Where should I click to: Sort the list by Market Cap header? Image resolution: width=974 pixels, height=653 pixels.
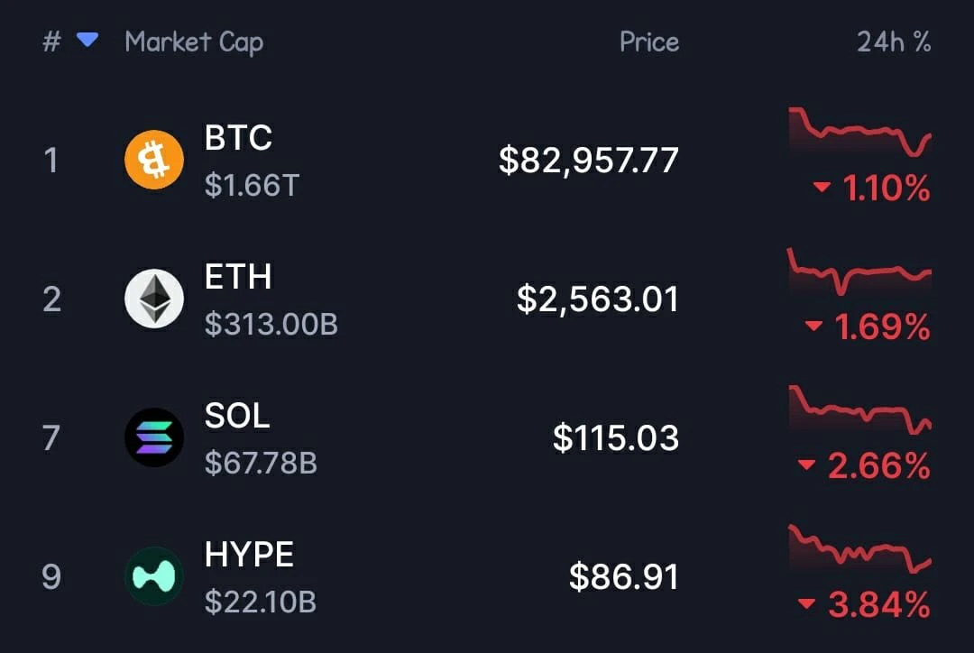point(194,42)
